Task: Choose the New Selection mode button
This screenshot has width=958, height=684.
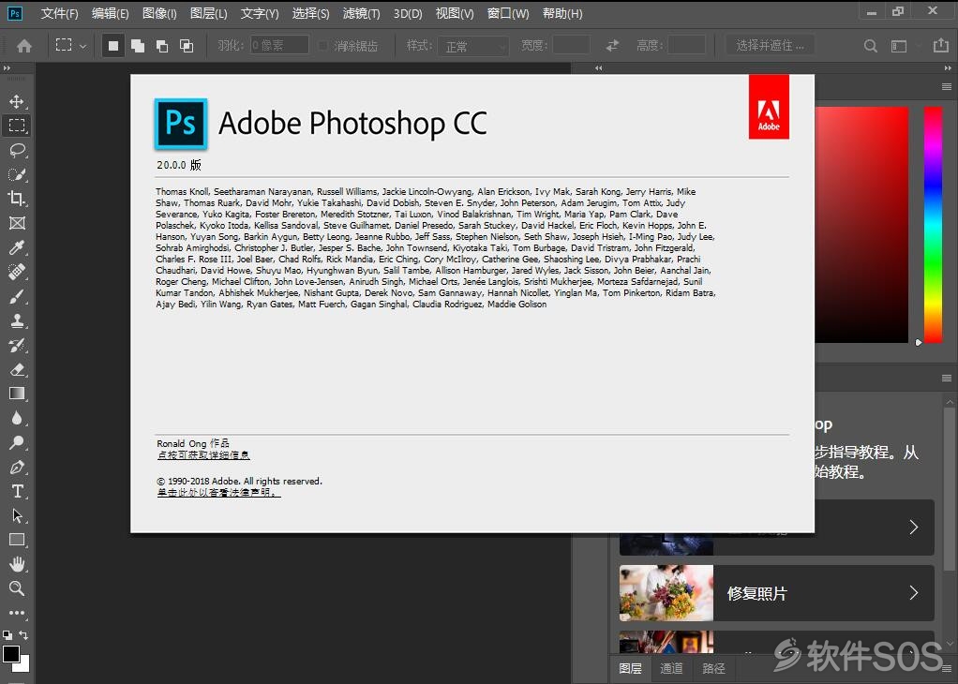Action: [113, 46]
